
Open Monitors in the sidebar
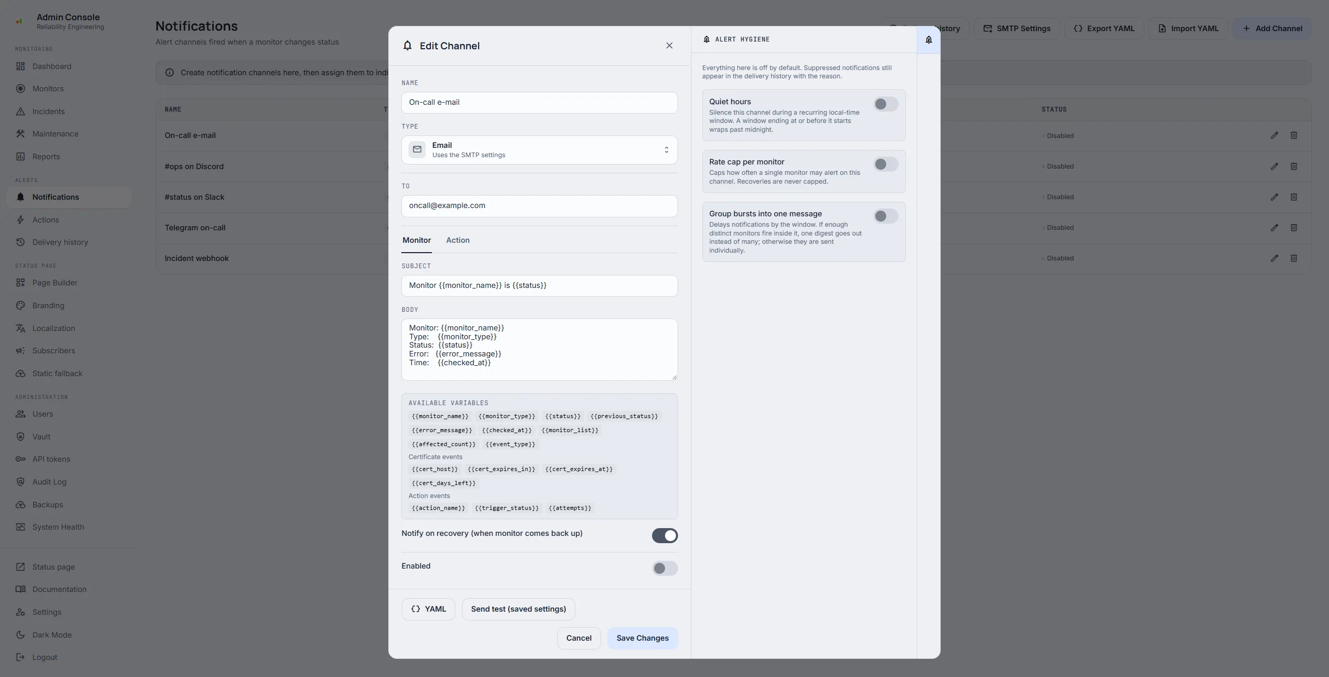pos(69,89)
